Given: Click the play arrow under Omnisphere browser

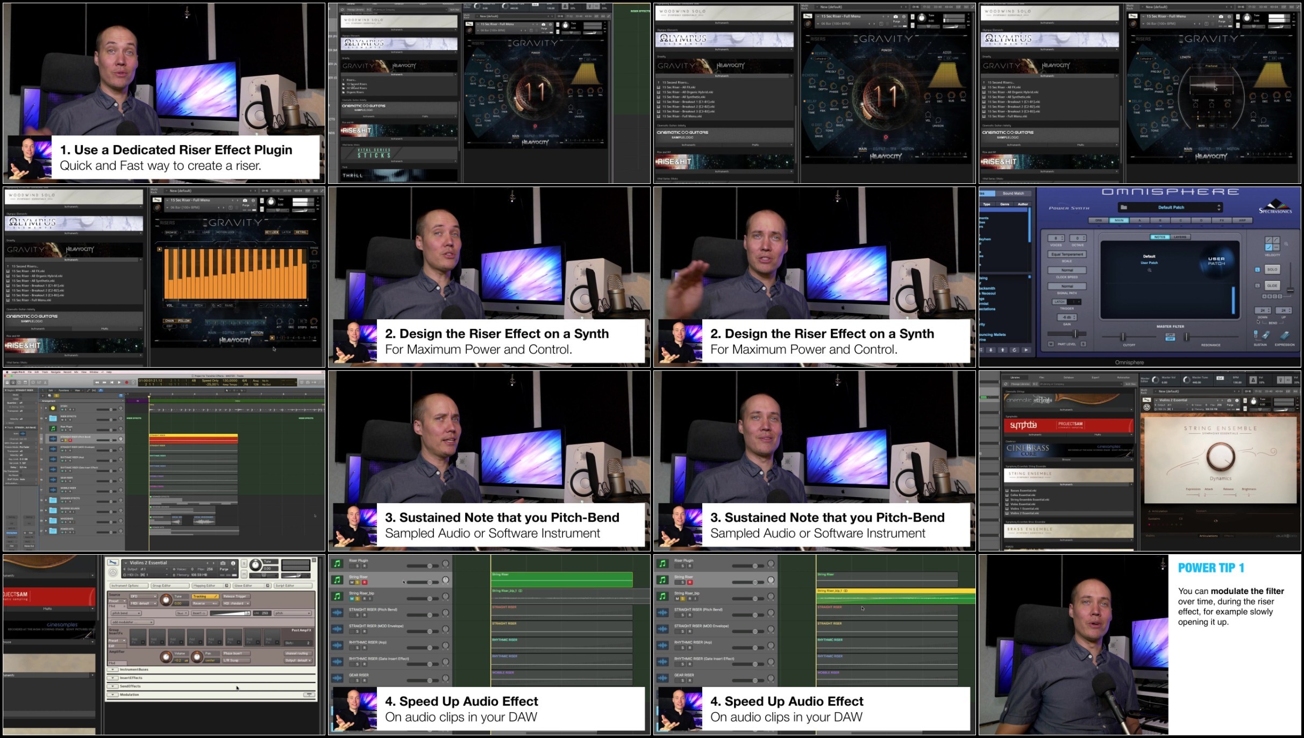Looking at the screenshot, I should click(1025, 350).
